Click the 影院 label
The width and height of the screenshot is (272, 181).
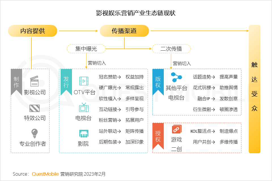(83, 144)
